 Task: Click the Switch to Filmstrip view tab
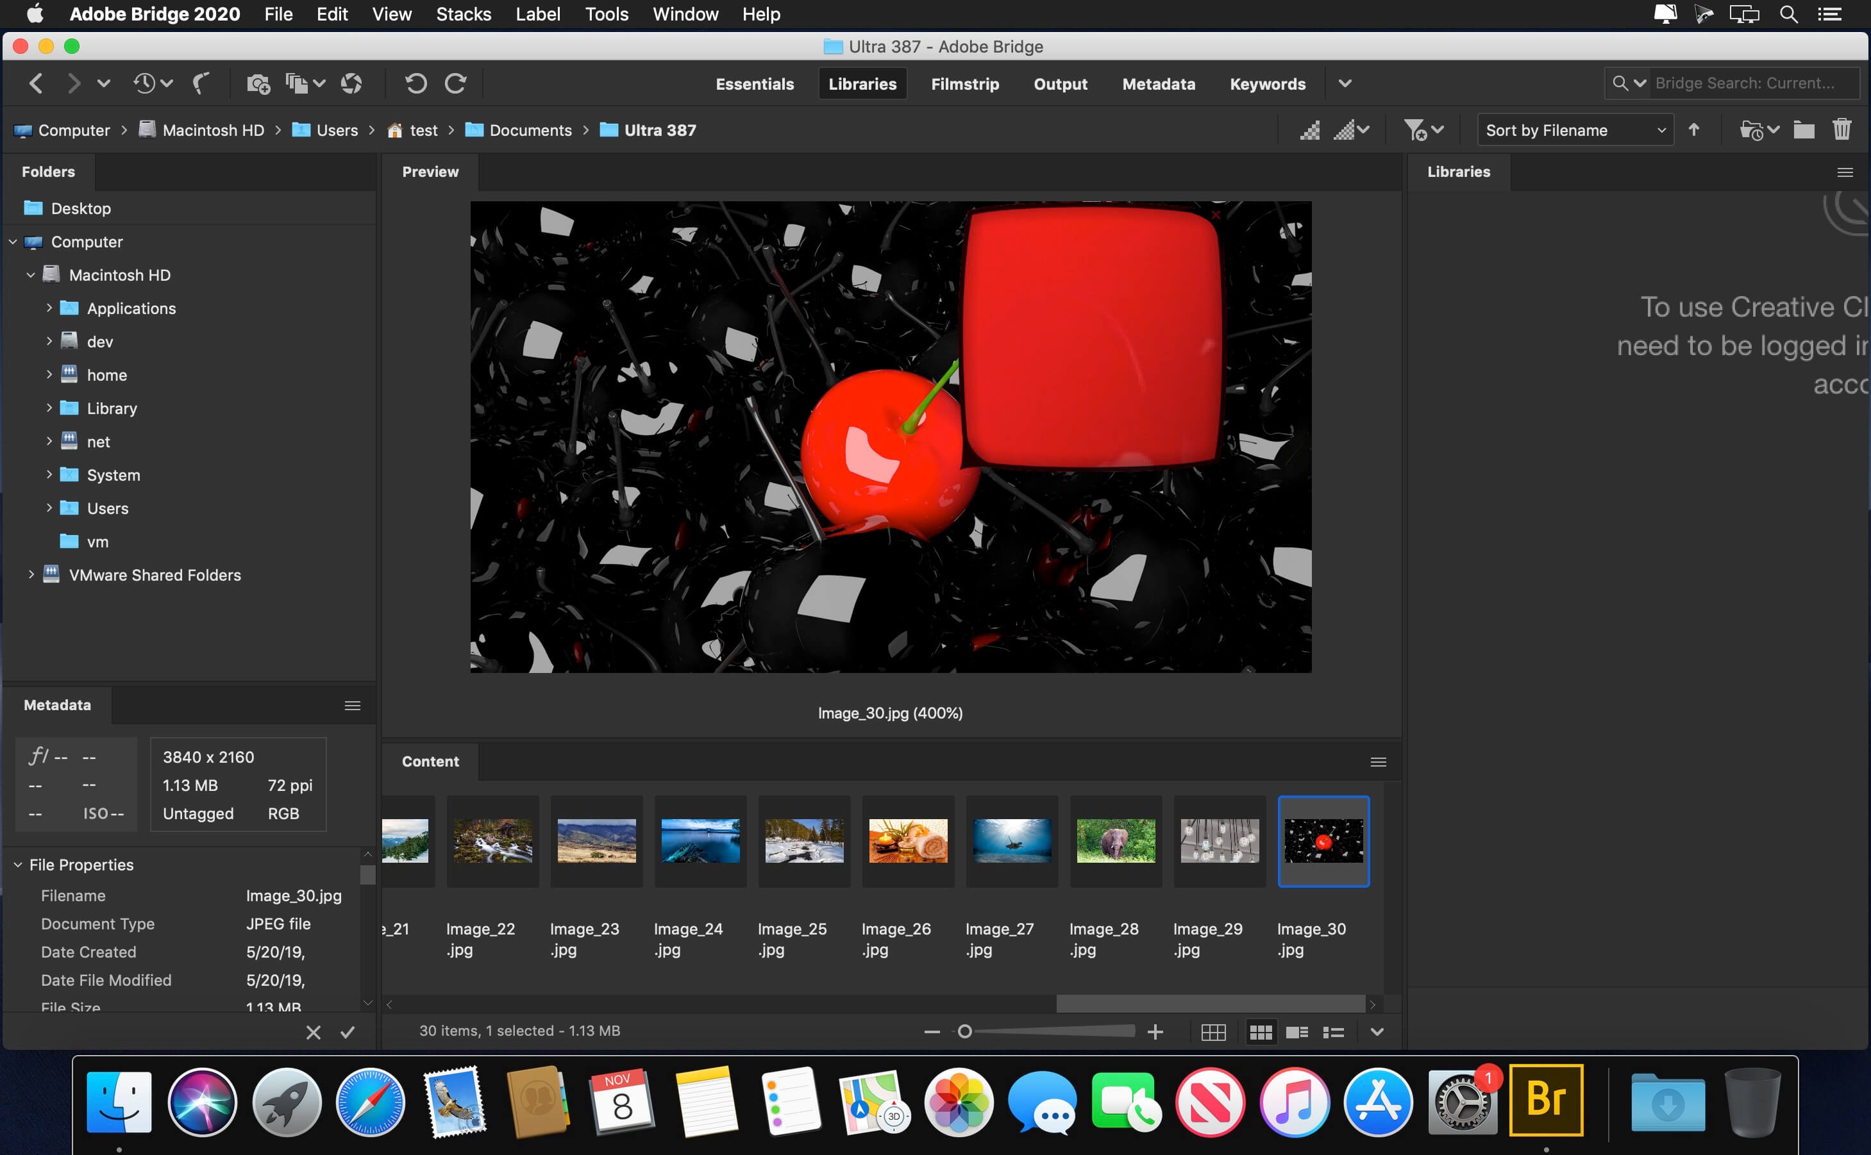[x=966, y=84]
